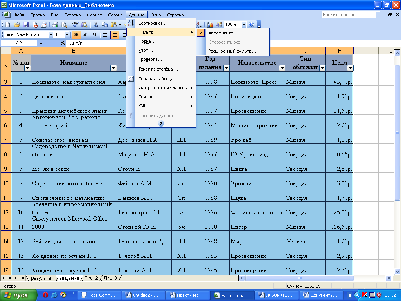
Task: Launch Opera from the quick launch bar
Action: click(45, 295)
